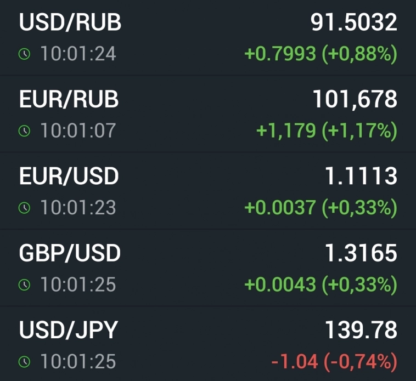The width and height of the screenshot is (416, 381).
Task: Click the clock icon beside EUR/RUB time
Action: [24, 131]
